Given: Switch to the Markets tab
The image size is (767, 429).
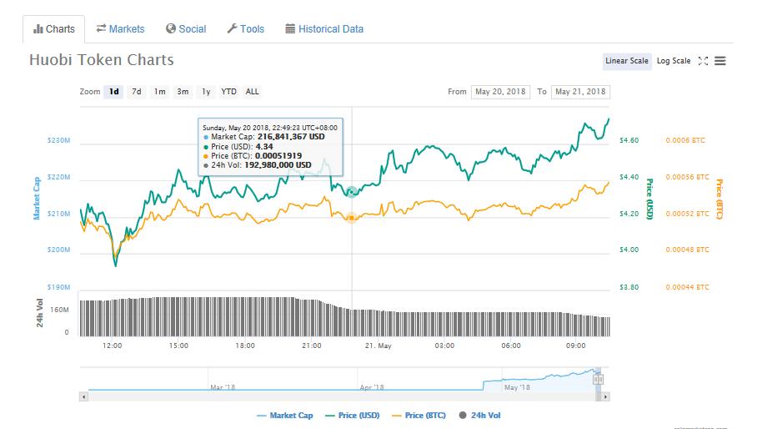Looking at the screenshot, I should [x=120, y=28].
